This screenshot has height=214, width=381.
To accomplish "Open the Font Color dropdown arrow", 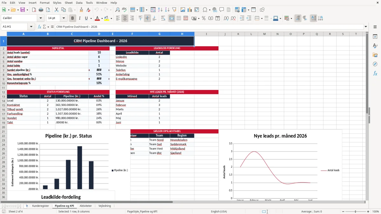I will coord(102,18).
